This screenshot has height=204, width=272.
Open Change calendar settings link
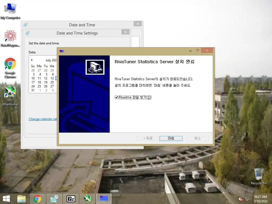click(43, 119)
